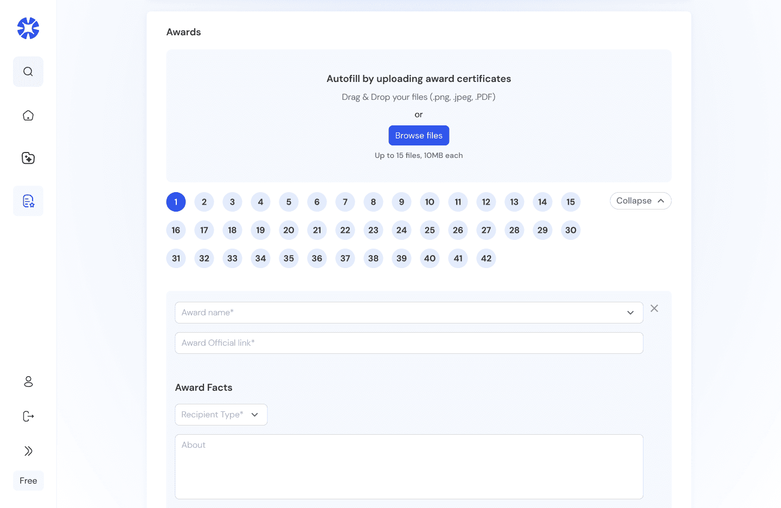Click award number 37
This screenshot has height=508, width=781.
345,258
